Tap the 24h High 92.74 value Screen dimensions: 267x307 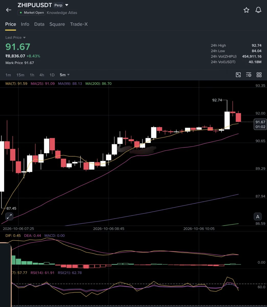pyautogui.click(x=257, y=45)
